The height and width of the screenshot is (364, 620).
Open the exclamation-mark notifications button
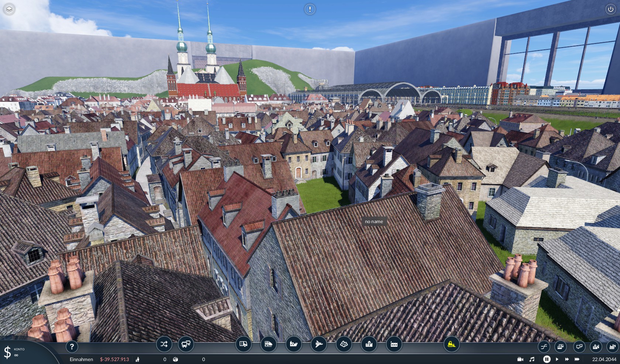pos(310,9)
